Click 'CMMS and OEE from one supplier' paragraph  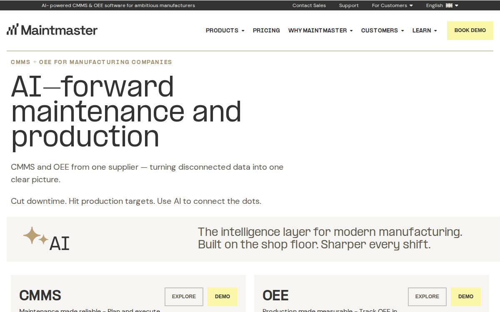click(147, 173)
